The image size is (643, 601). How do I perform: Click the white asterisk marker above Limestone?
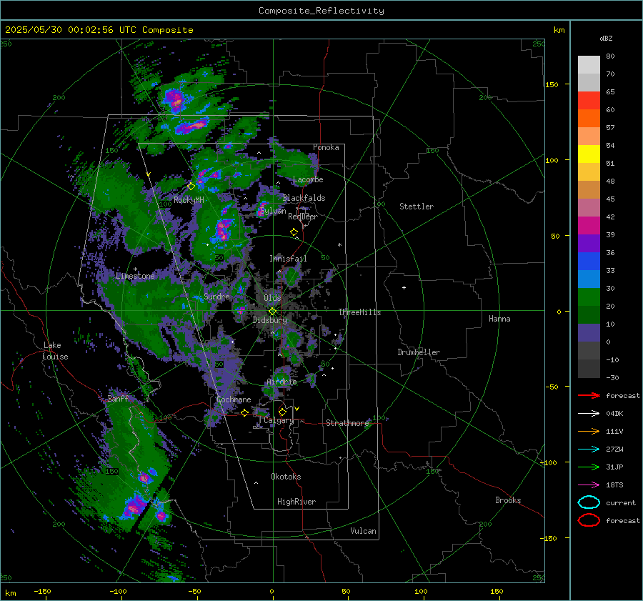[x=135, y=269]
